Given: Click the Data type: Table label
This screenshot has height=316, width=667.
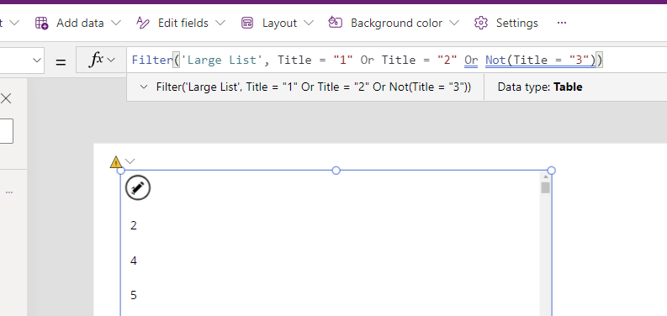Looking at the screenshot, I should (540, 87).
